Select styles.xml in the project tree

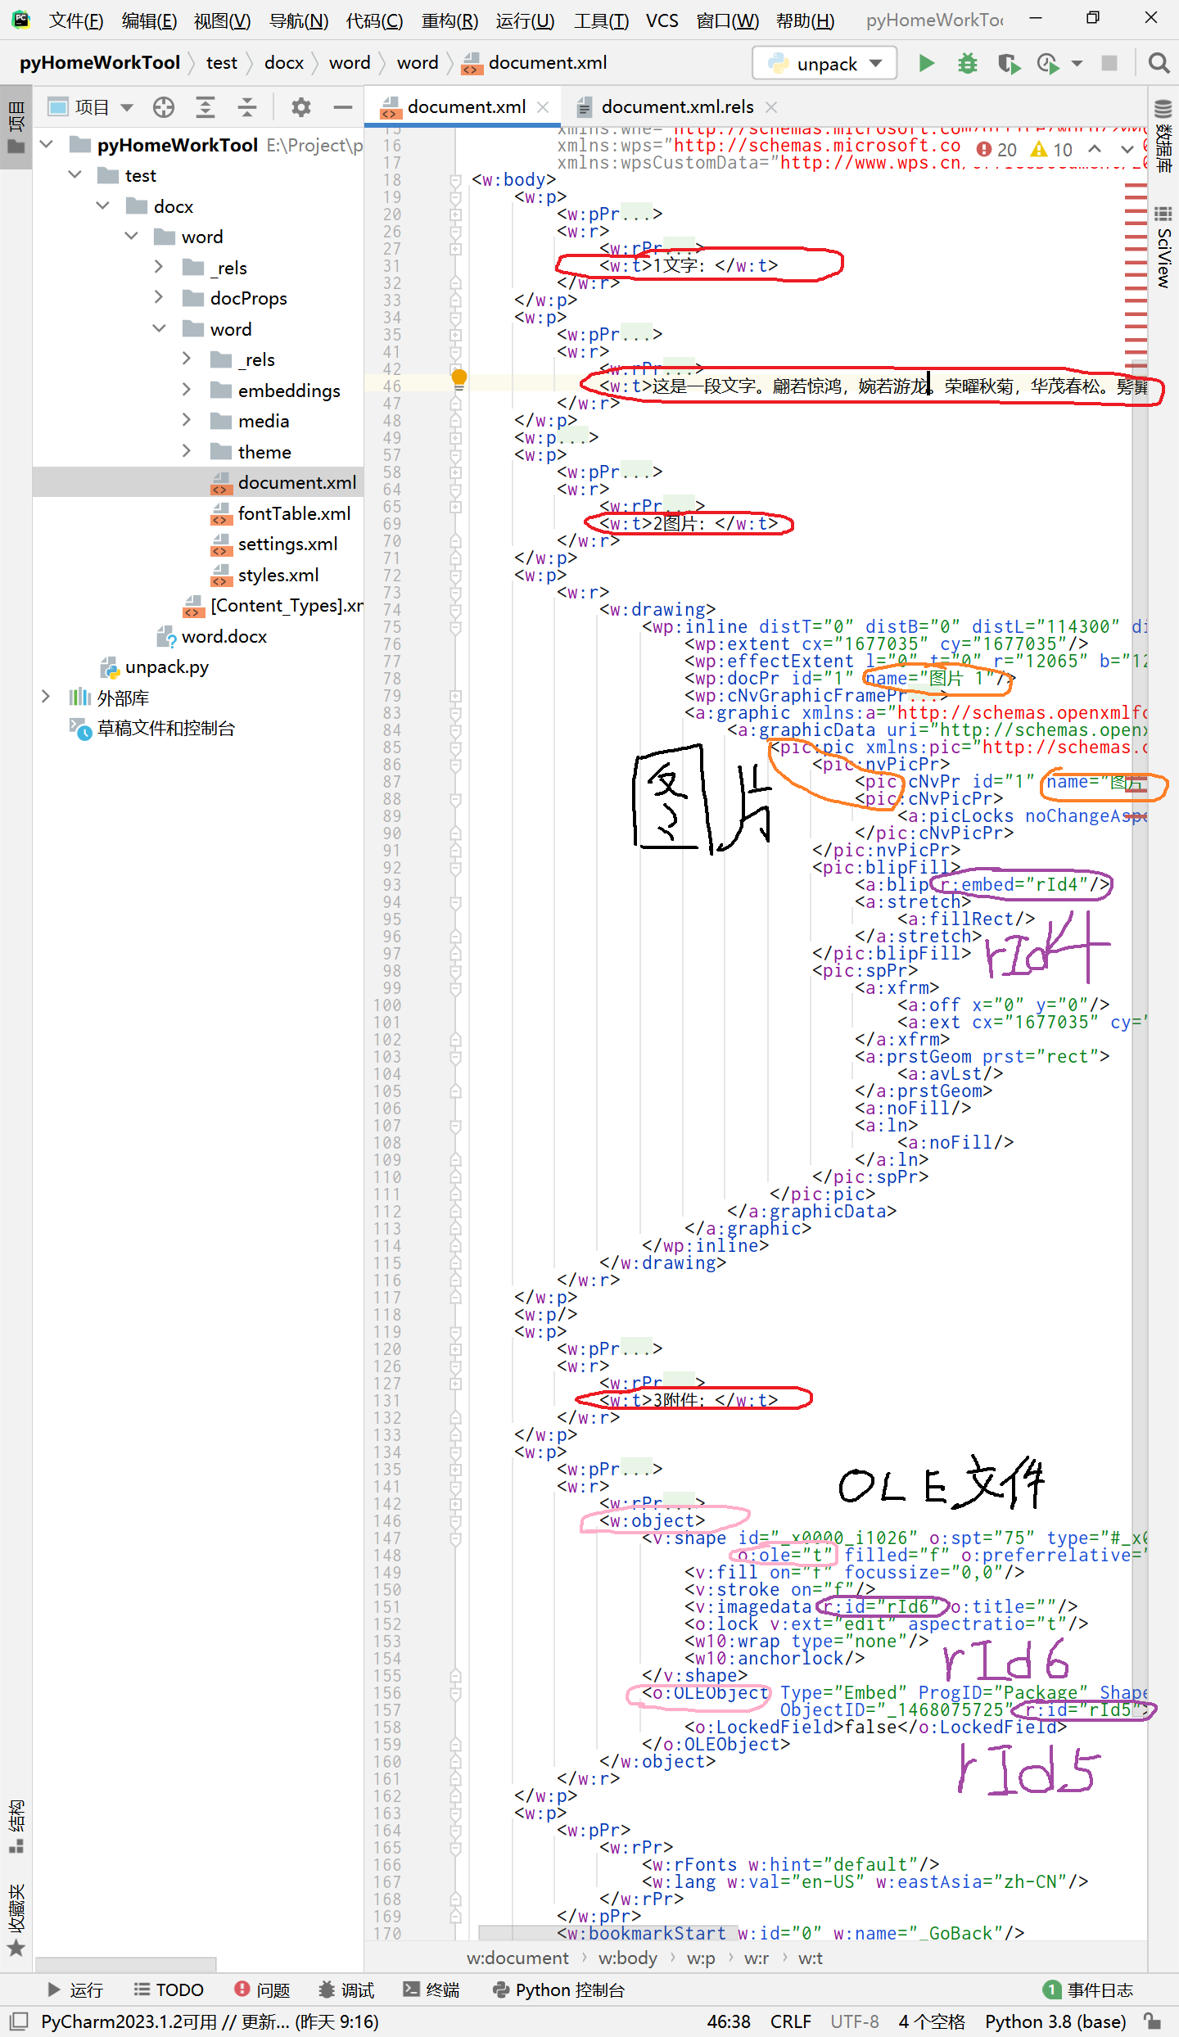pyautogui.click(x=278, y=575)
